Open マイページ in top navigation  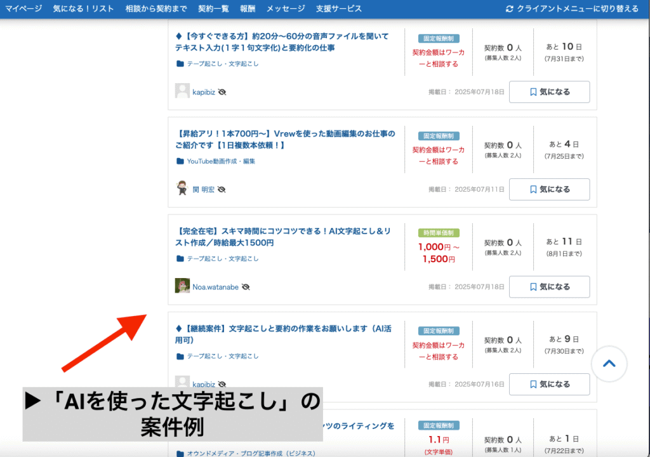coord(23,9)
